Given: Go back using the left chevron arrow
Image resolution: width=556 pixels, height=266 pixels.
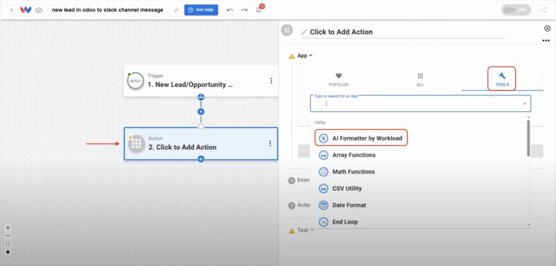Looking at the screenshot, I should (12, 10).
